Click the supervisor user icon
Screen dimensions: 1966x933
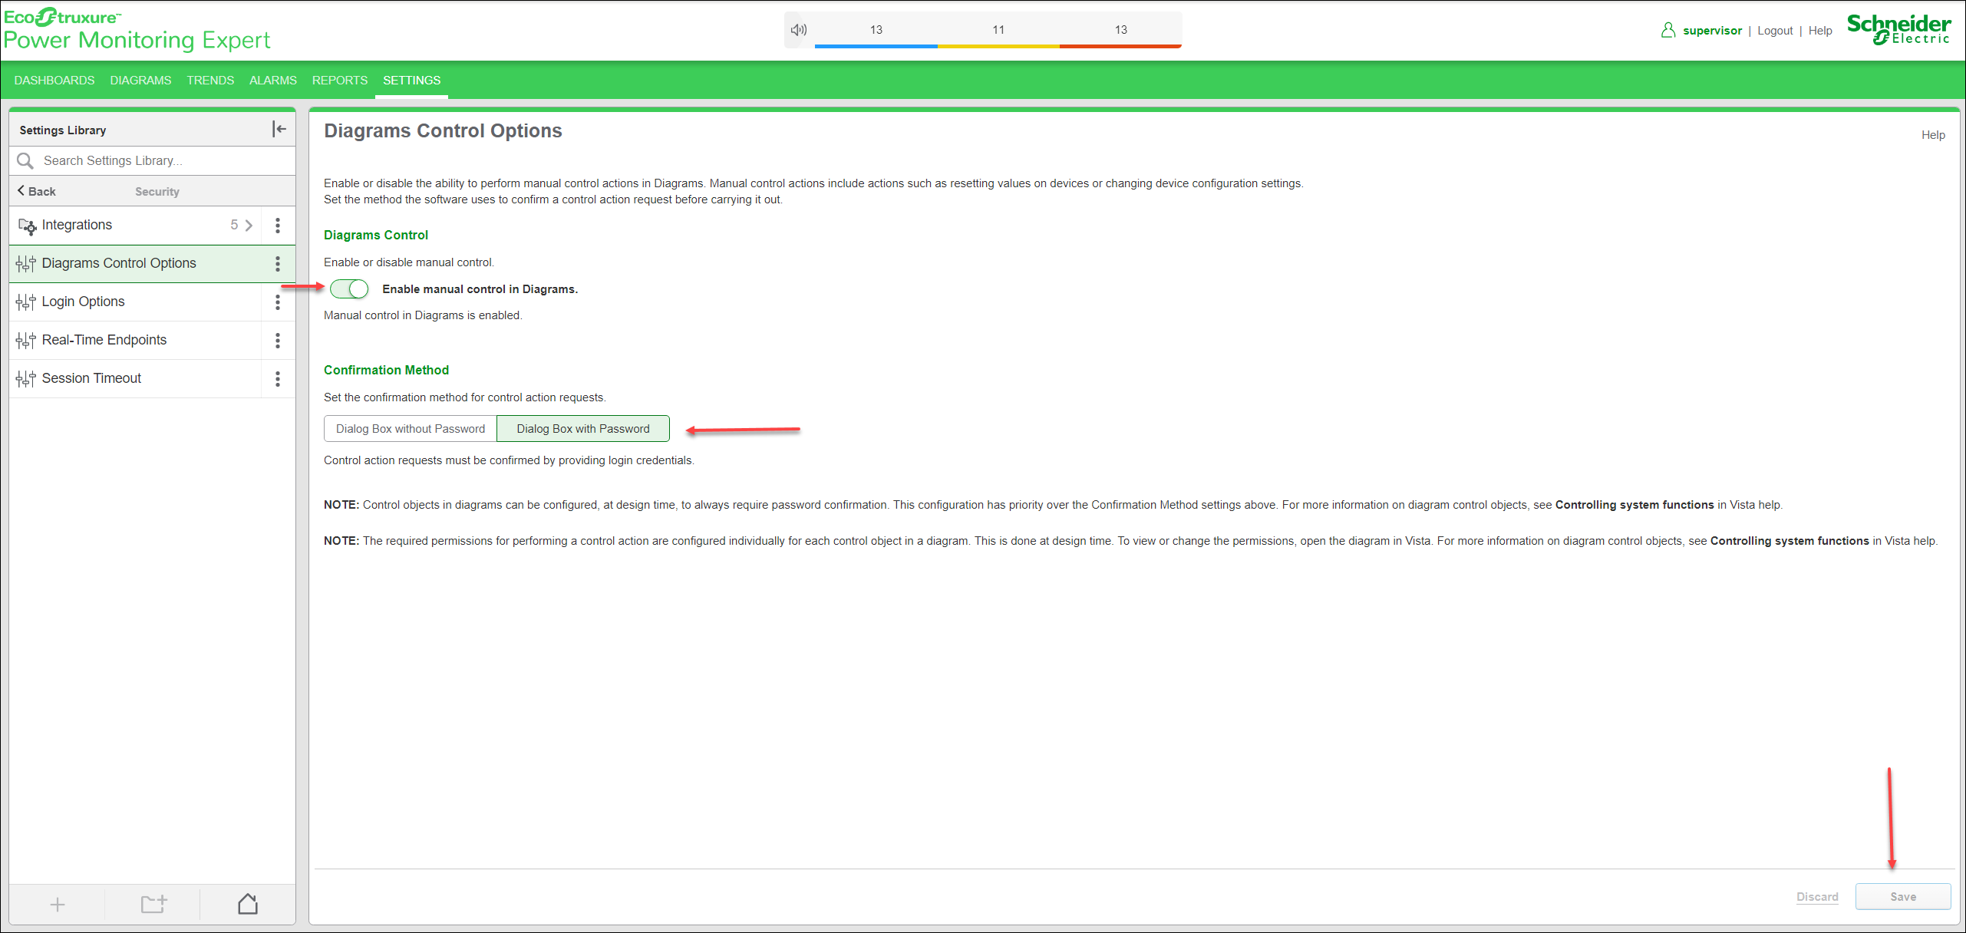pos(1667,29)
